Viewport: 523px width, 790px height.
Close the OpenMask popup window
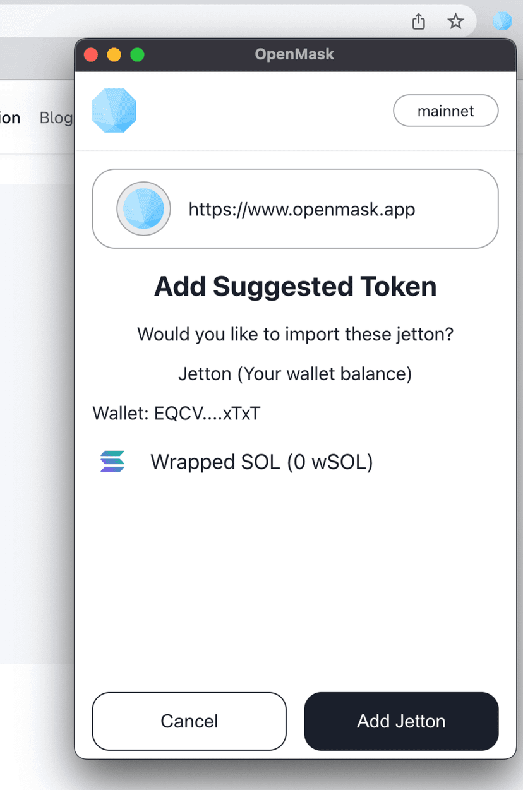pyautogui.click(x=91, y=55)
